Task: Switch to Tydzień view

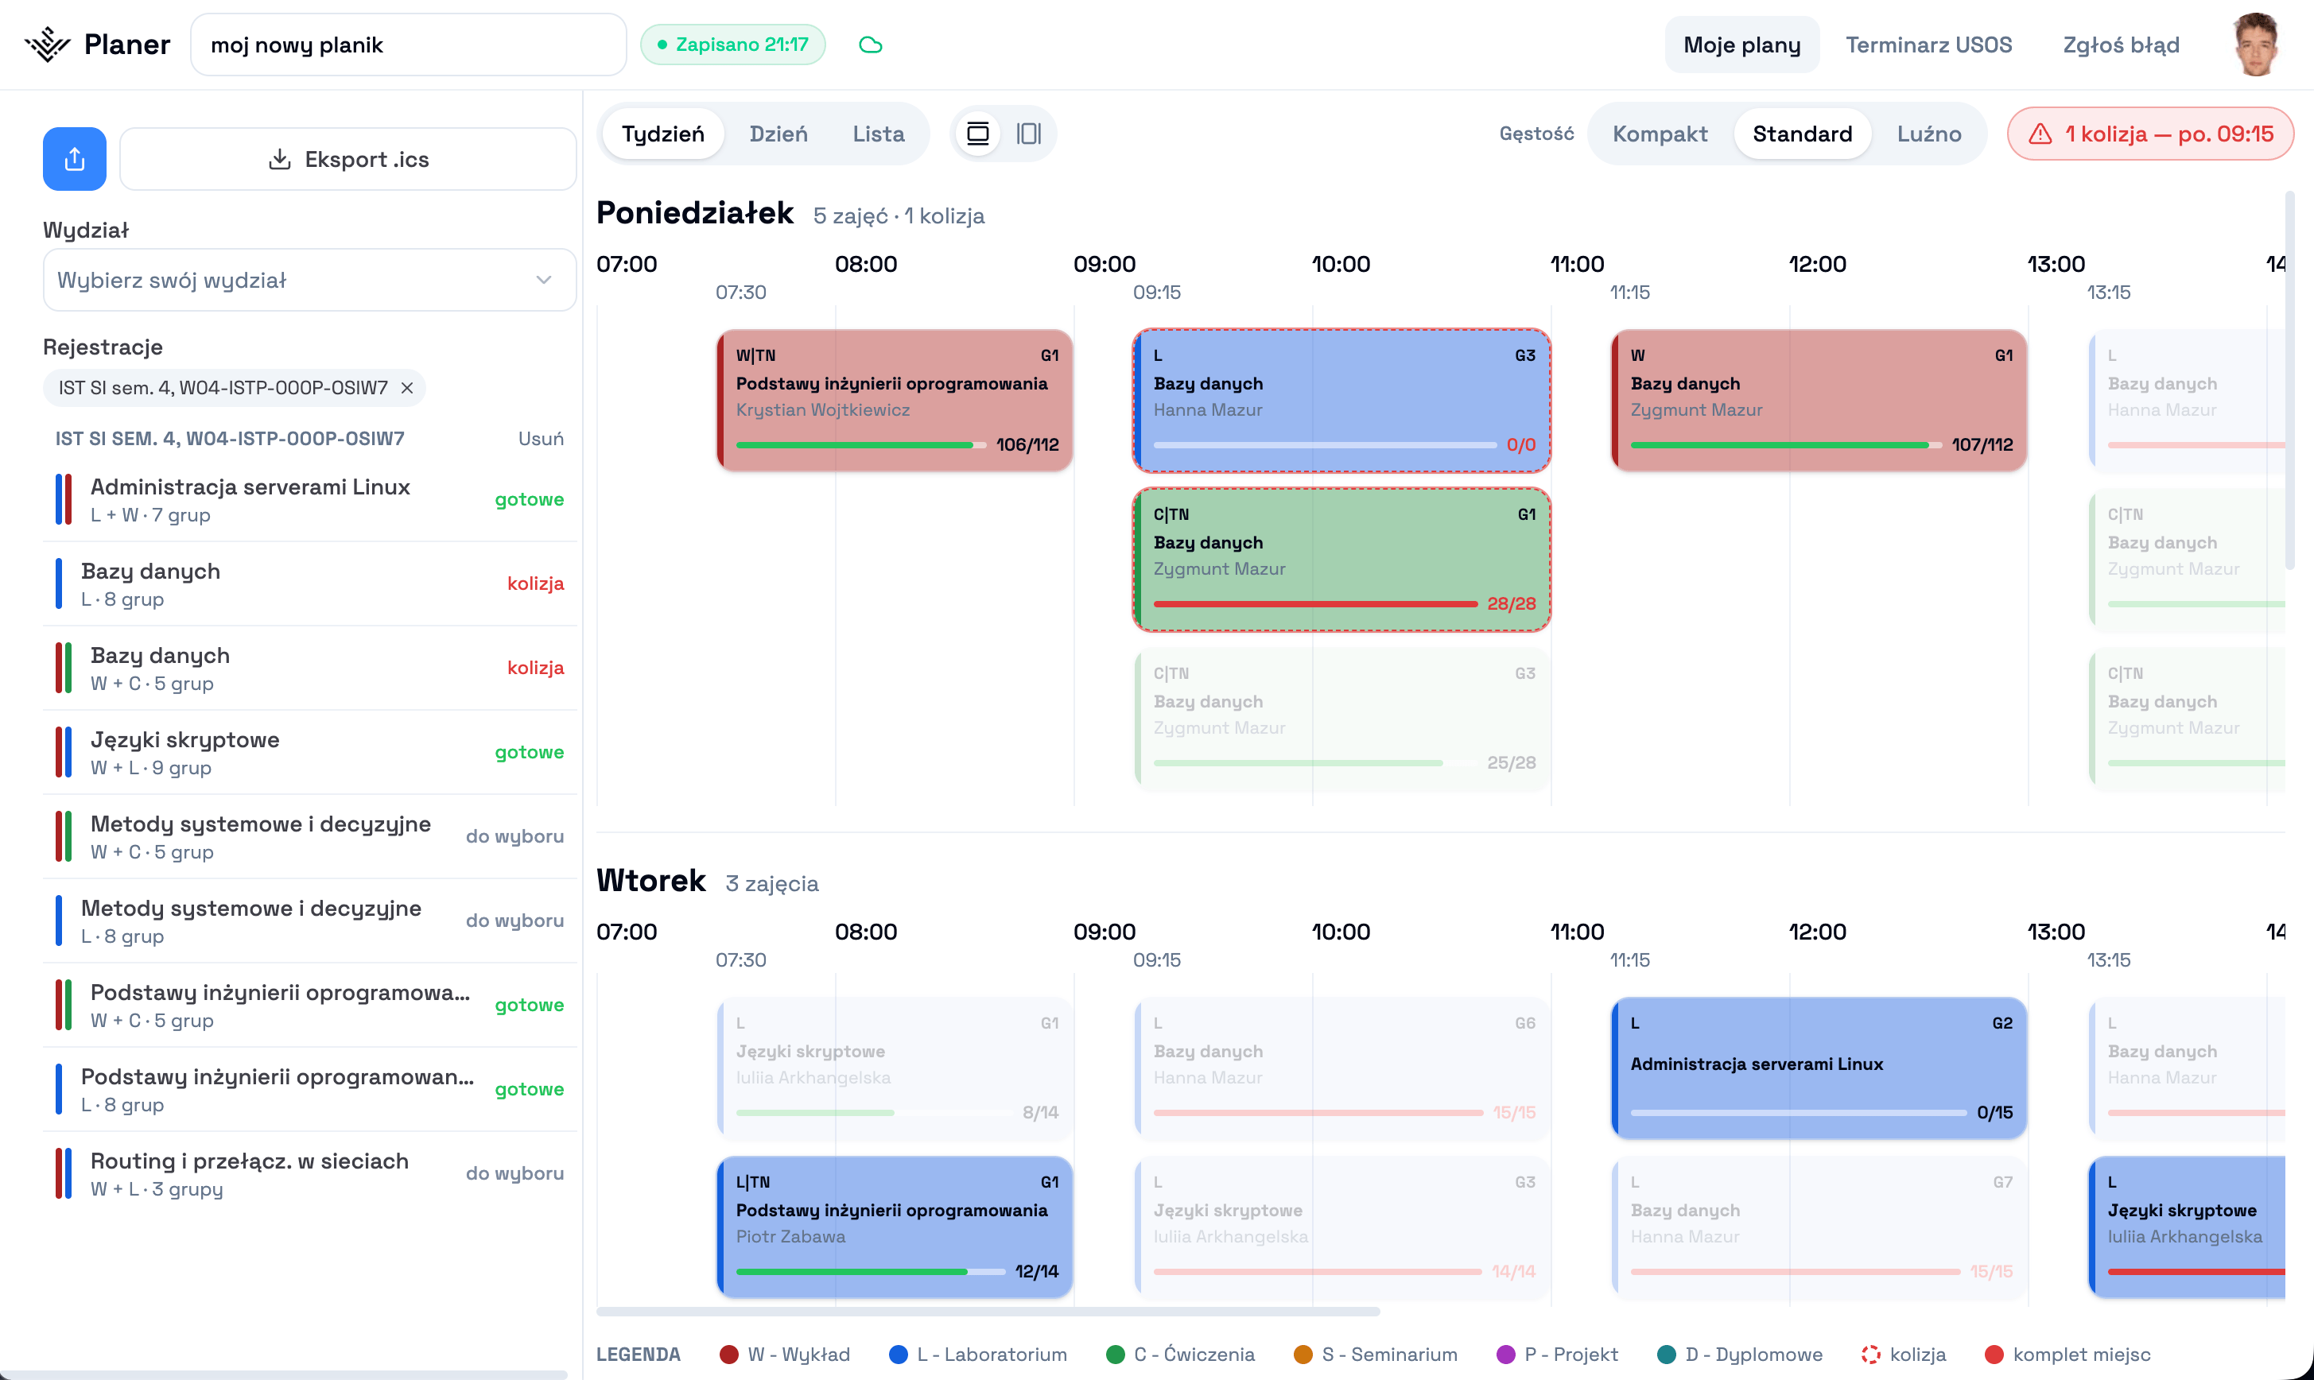Action: (663, 134)
